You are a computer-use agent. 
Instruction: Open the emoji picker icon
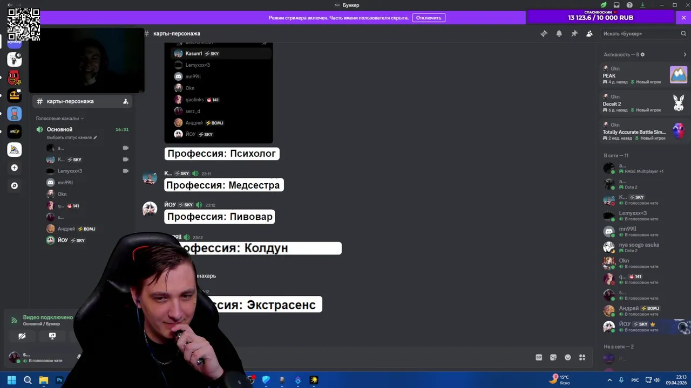568,357
